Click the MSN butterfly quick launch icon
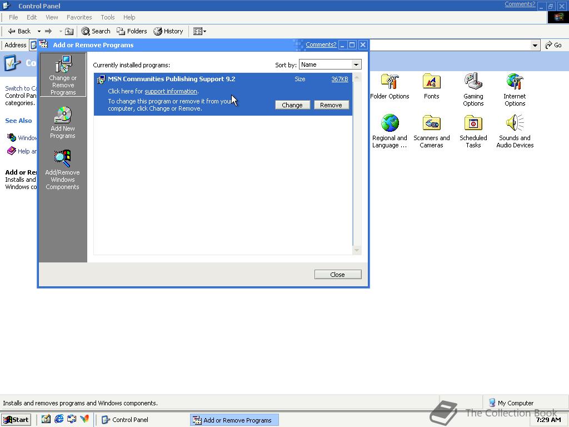This screenshot has height=427, width=569. (84, 419)
